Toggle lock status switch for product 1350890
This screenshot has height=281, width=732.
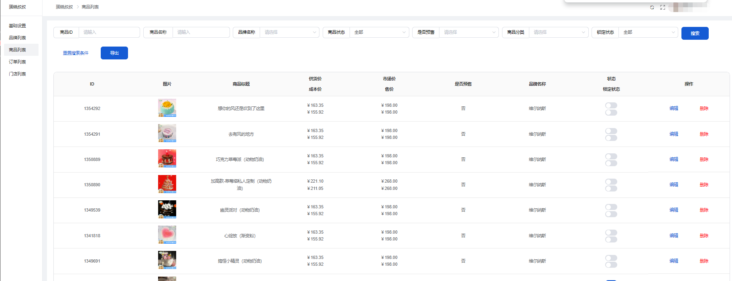click(611, 189)
